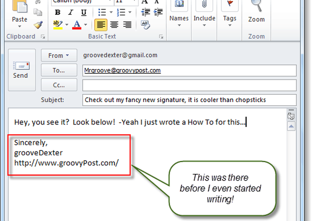Click the To... button
This screenshot has width=316, height=221.
pos(59,70)
